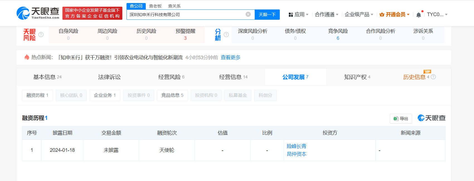This screenshot has width=474, height=181.
Task: Open 历史风险 risk category
Action: tap(146, 34)
